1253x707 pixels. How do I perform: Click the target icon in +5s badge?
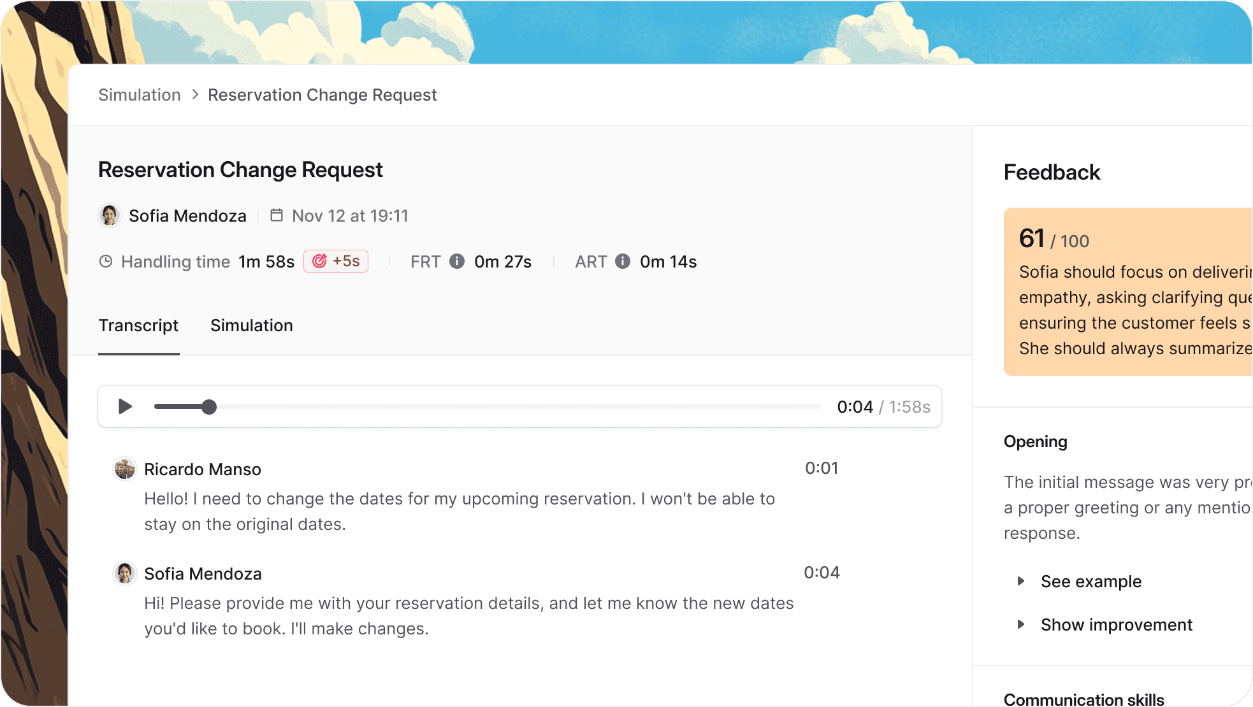[319, 261]
